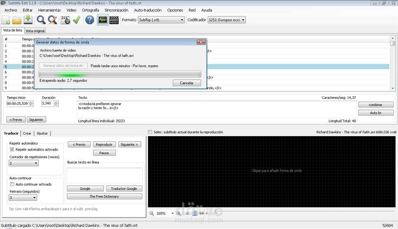Click the waveform pause icon
This screenshot has width=398, height=229.
click(x=187, y=213)
